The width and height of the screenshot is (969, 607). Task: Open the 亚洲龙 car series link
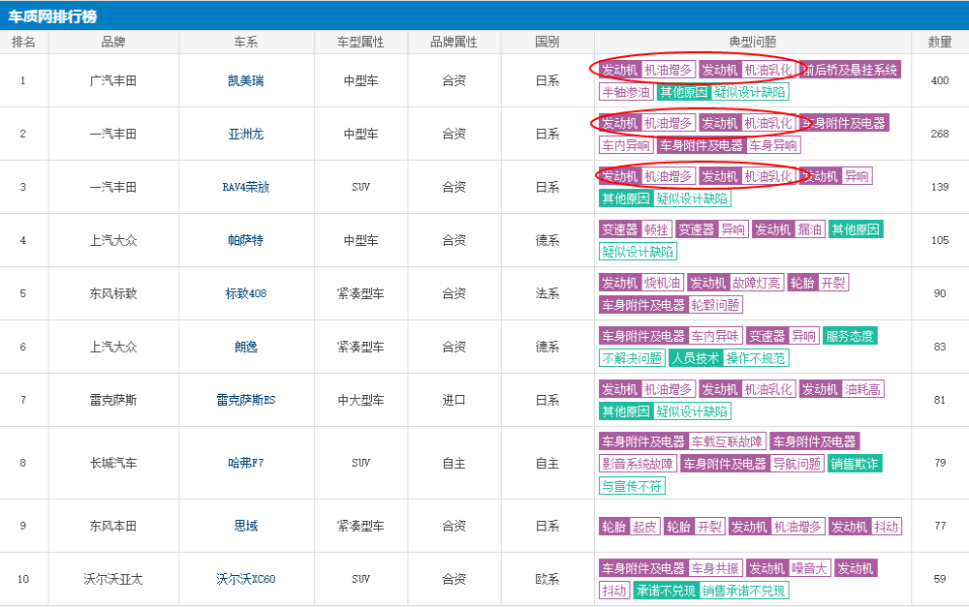click(x=245, y=134)
